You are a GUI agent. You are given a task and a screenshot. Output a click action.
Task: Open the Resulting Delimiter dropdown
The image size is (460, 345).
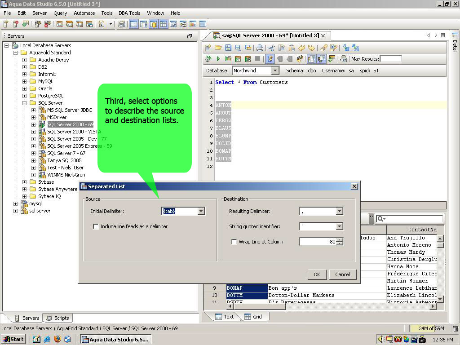(x=340, y=211)
